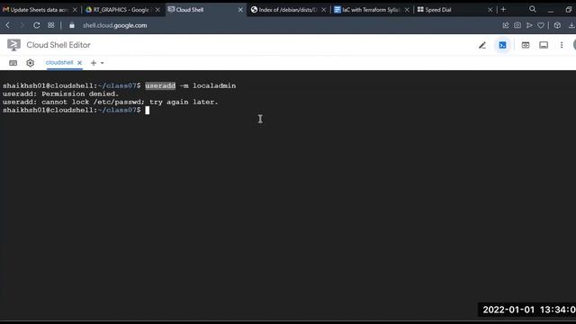
Task: Select the cloudshell terminal tab
Action: 59,62
